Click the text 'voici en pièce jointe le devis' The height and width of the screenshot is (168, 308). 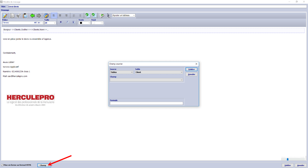tap(27, 39)
